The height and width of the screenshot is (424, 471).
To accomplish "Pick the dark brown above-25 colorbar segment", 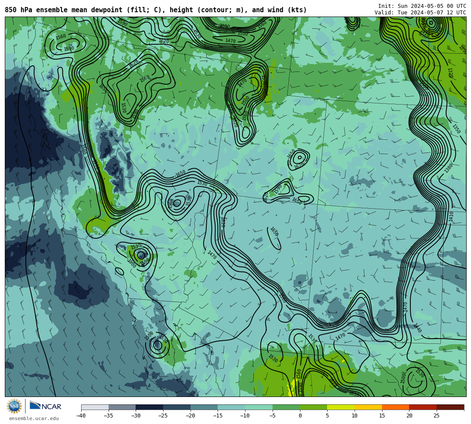I will pos(450,407).
